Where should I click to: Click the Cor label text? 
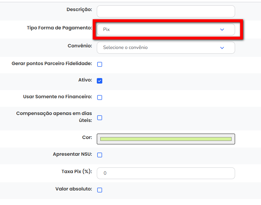pos(87,137)
